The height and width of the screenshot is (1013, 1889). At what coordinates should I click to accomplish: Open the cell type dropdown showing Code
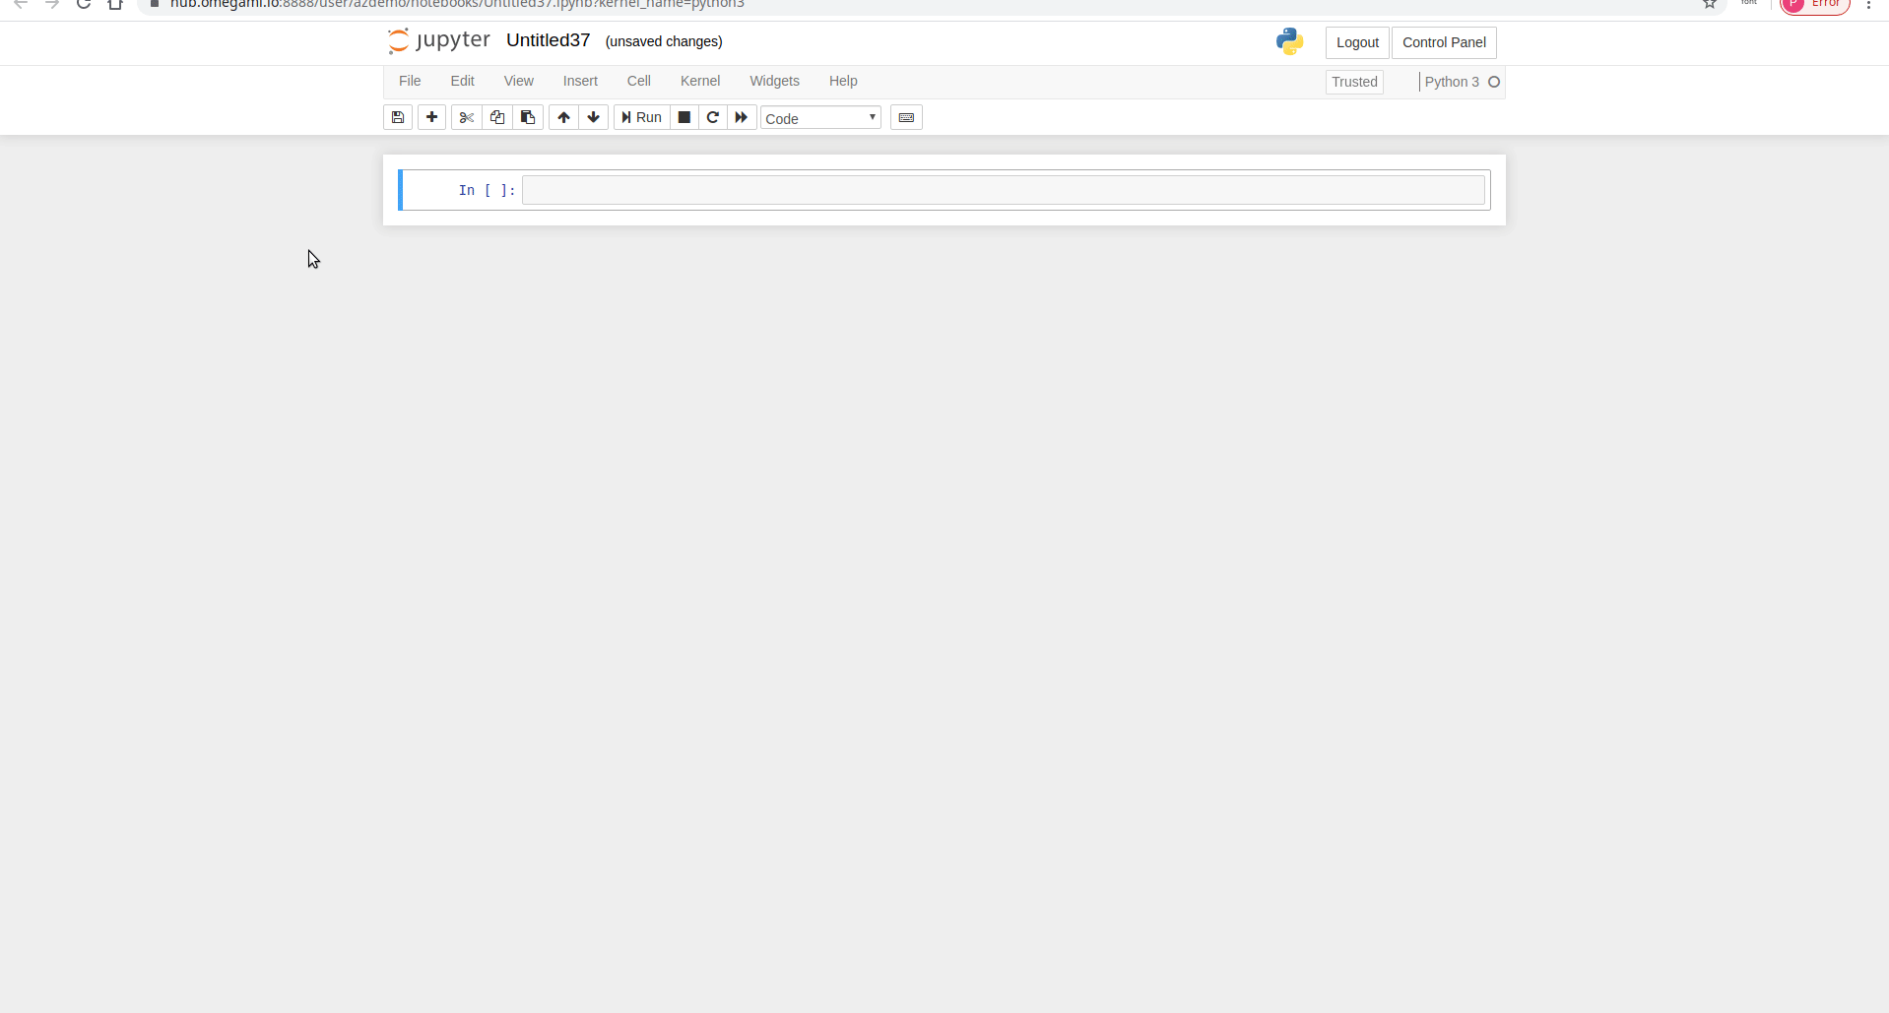pos(820,118)
